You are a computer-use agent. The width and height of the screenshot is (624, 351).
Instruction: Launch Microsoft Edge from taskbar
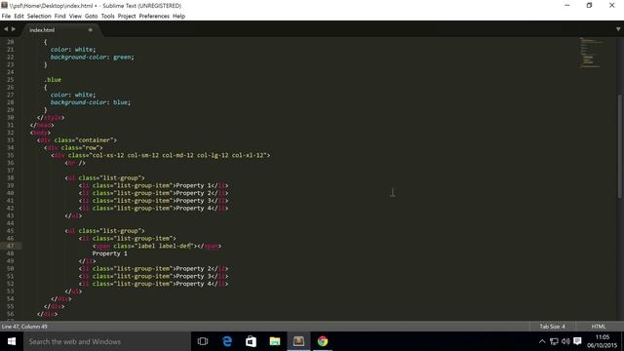point(227,341)
